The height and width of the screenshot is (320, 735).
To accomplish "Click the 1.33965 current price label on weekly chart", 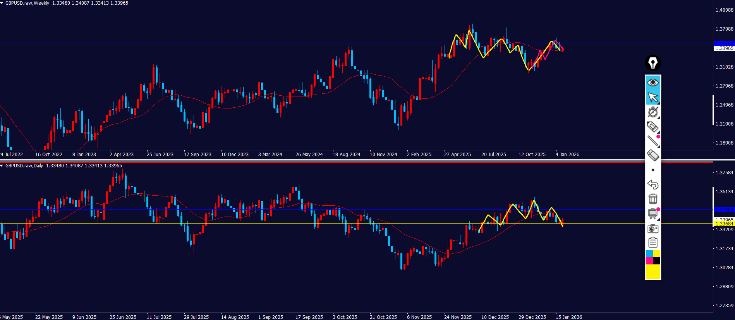I will pos(724,48).
